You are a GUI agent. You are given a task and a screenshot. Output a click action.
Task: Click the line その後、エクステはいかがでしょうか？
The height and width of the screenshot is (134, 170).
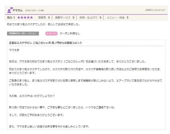(32, 96)
